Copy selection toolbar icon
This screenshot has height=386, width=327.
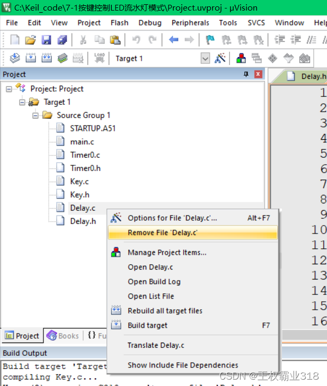[x=99, y=40]
